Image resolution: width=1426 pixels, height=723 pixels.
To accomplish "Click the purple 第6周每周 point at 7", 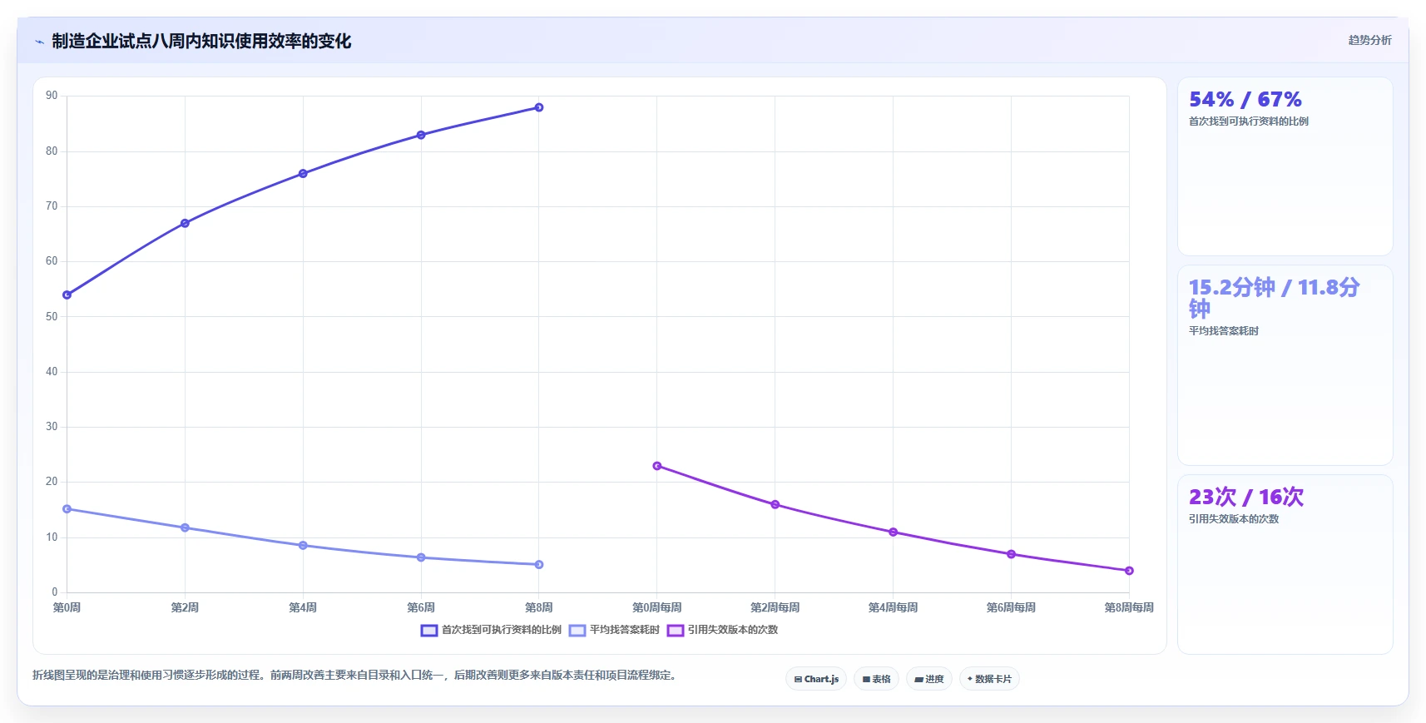I will (1012, 554).
